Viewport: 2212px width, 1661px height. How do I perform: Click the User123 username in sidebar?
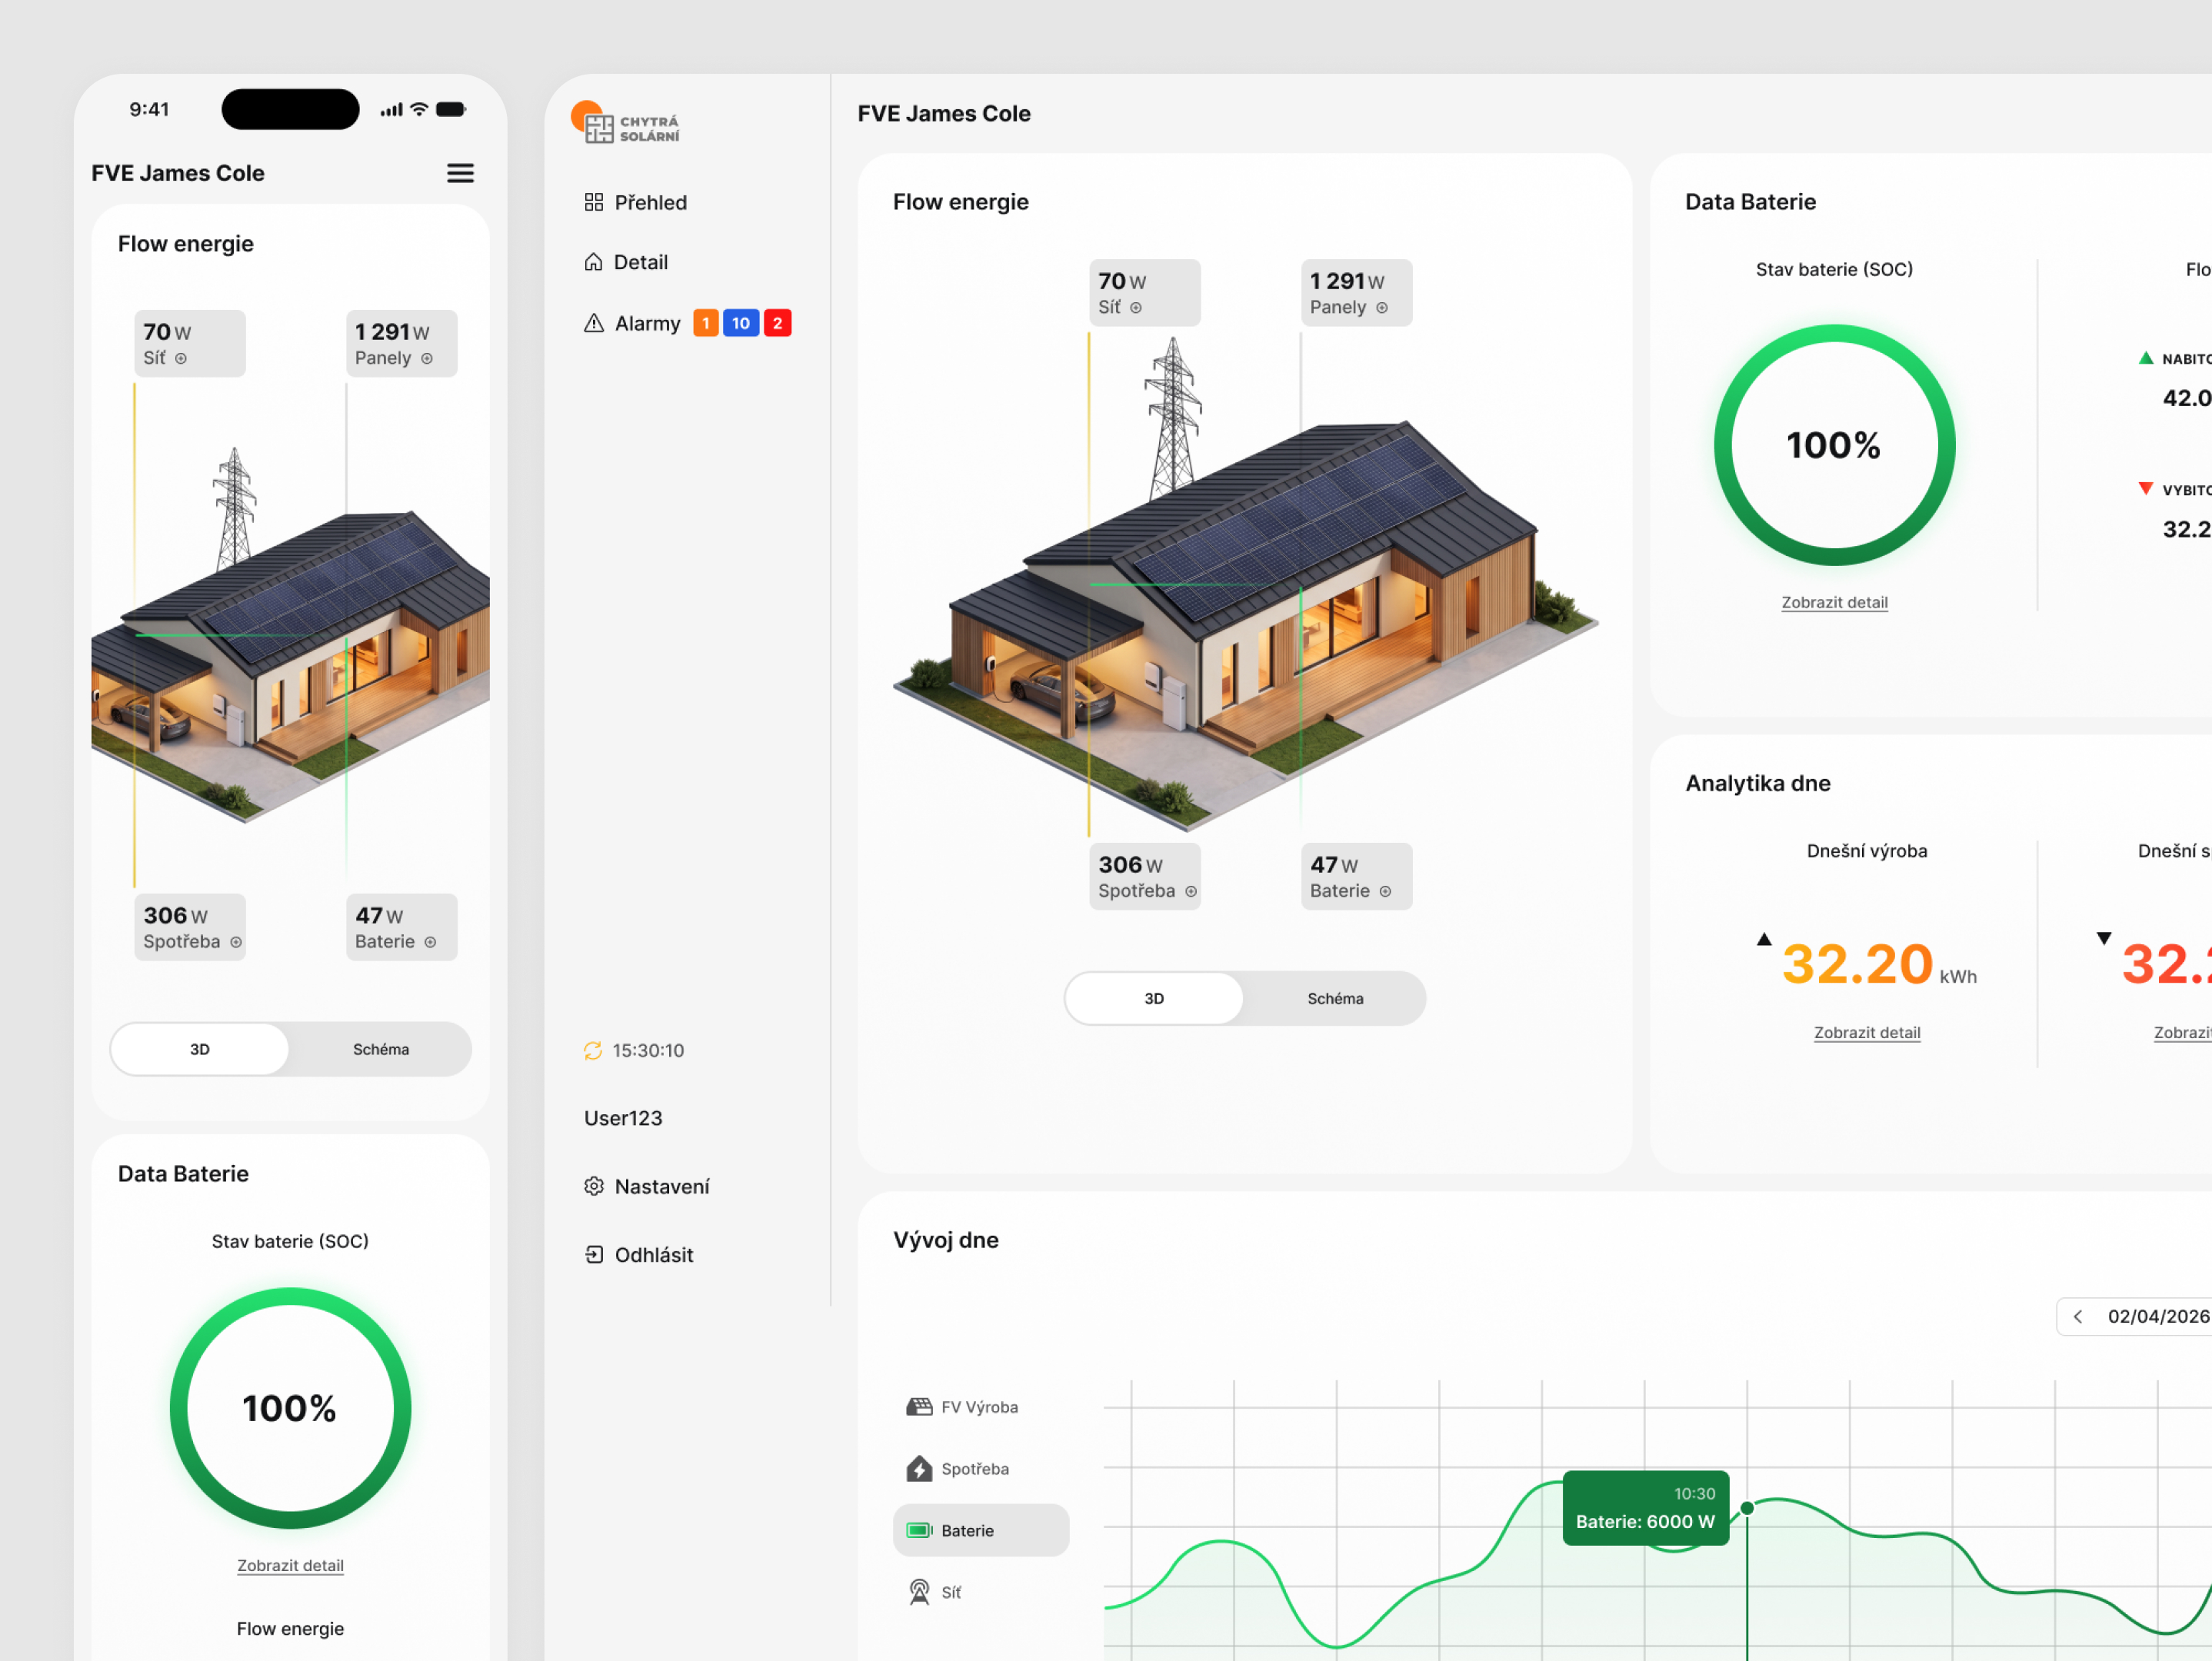point(623,1118)
